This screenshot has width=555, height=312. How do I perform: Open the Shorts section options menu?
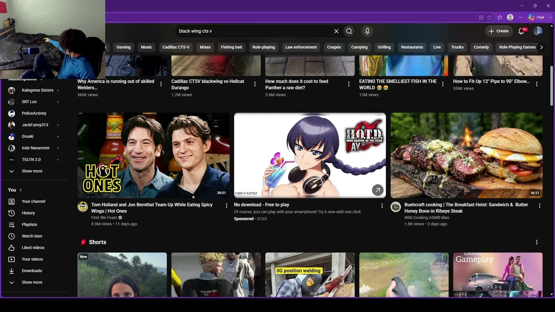pyautogui.click(x=536, y=242)
